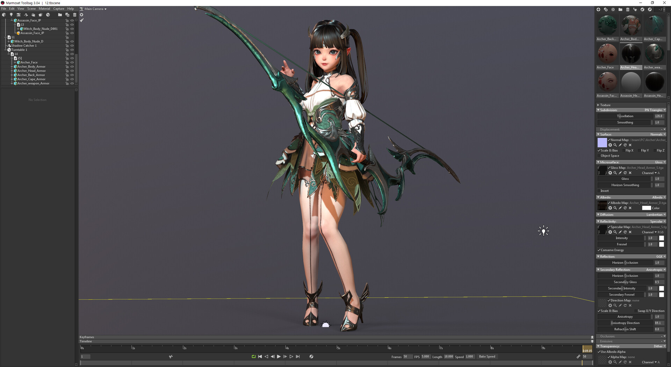
Task: Open Secondary Reflection Anisotropic dropdown
Action: [656, 270]
